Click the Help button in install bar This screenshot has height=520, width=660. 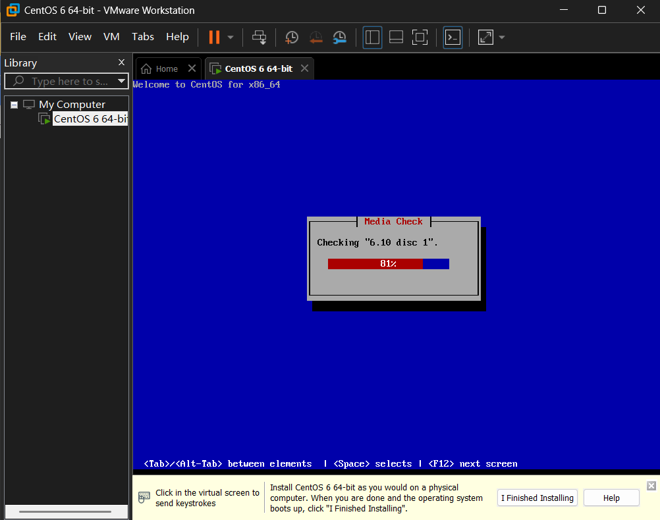pos(611,498)
